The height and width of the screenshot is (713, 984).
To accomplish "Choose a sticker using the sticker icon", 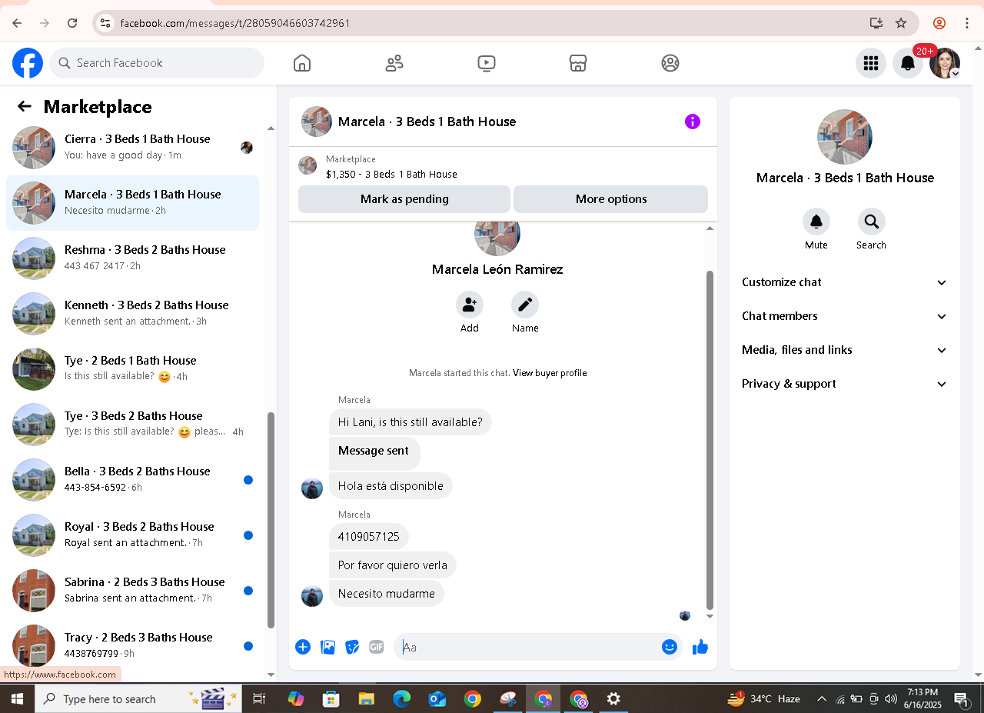I will (352, 647).
